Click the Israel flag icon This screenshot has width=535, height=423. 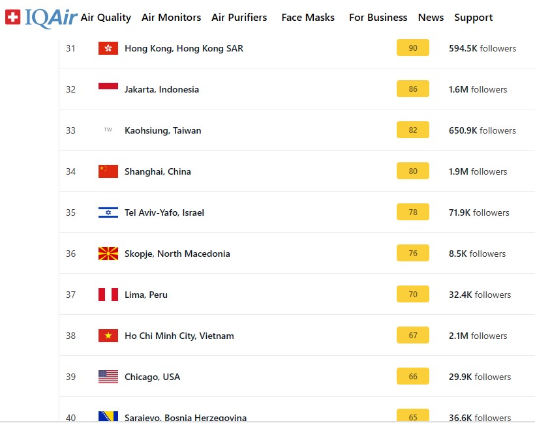[x=108, y=212]
